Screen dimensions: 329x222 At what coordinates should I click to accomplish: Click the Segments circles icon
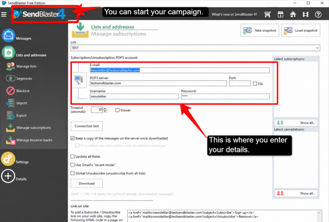(10, 78)
